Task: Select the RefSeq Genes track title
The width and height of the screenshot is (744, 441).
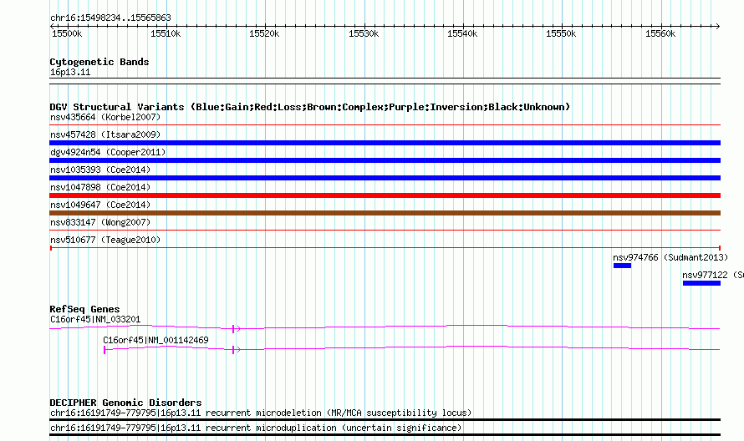Action: coord(84,309)
